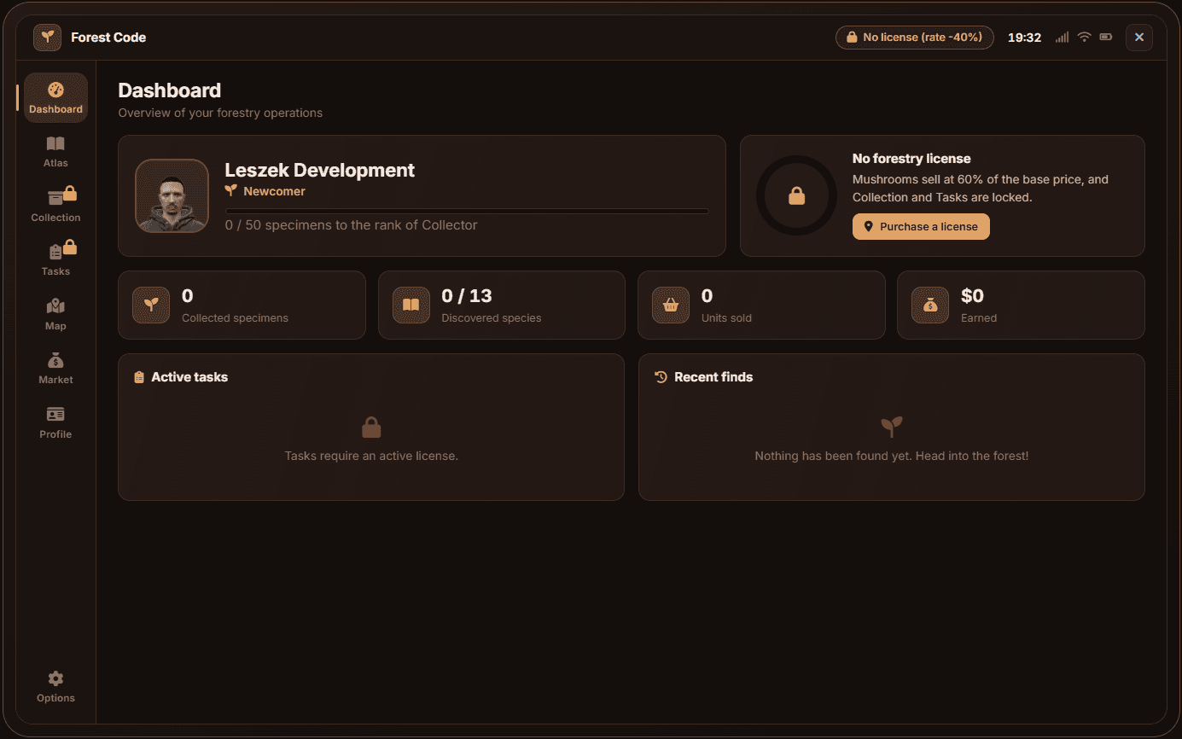Click the Active tasks clipboard icon
This screenshot has width=1182, height=739.
[139, 377]
